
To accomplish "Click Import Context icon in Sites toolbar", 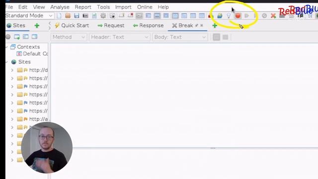I will 25,37.
